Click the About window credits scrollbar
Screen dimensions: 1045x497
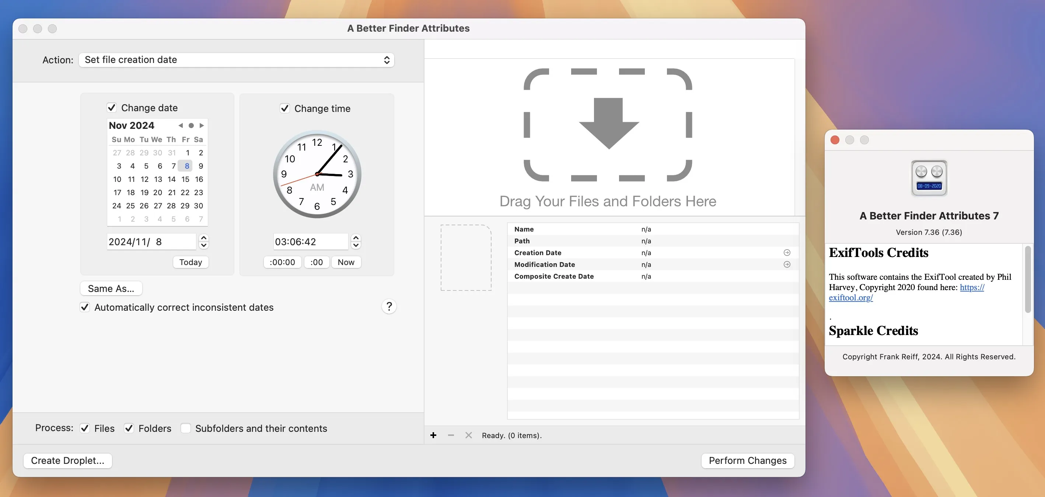[x=1028, y=280]
